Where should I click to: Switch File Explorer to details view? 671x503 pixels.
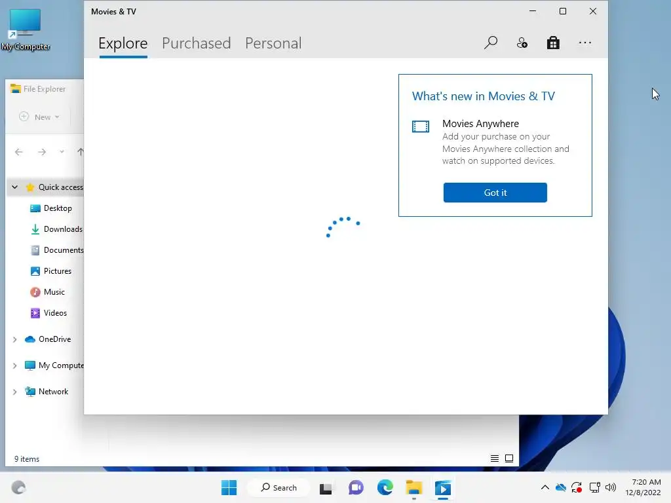pyautogui.click(x=494, y=458)
